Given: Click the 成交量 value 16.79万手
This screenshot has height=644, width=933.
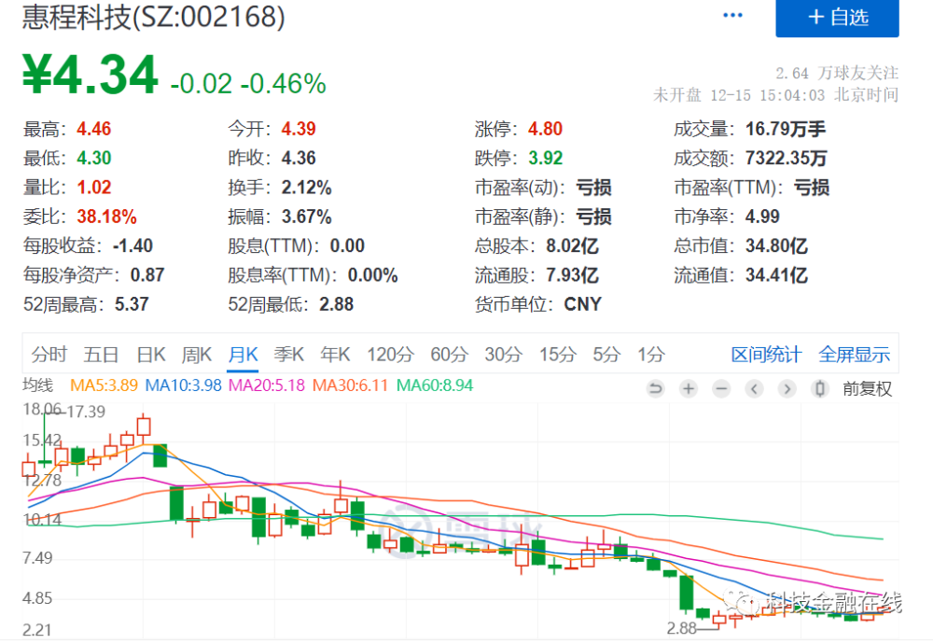Looking at the screenshot, I should (786, 129).
